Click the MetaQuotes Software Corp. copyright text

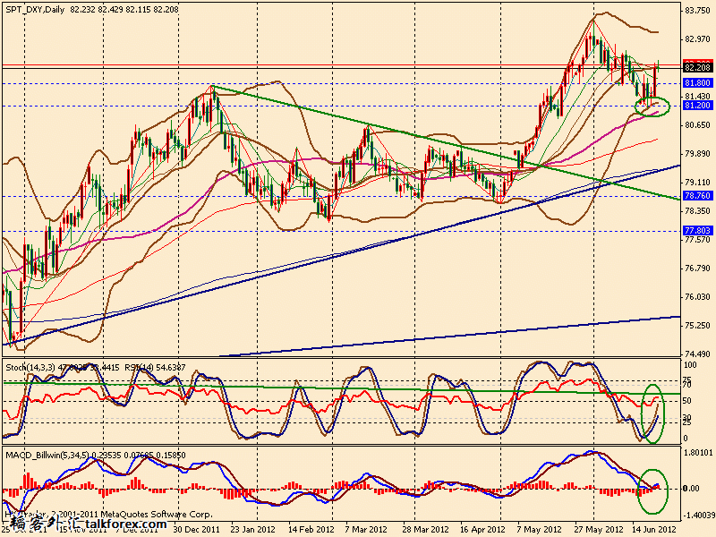click(156, 514)
